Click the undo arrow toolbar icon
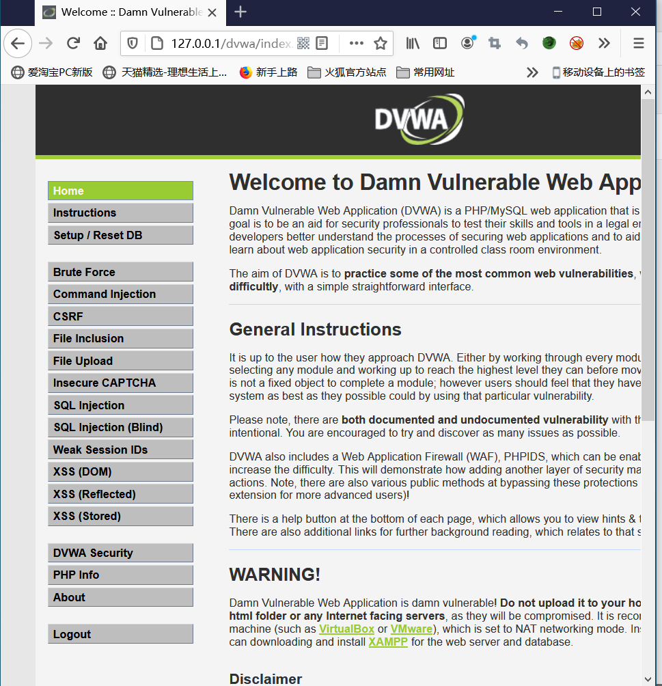Viewport: 662px width, 686px height. point(521,43)
